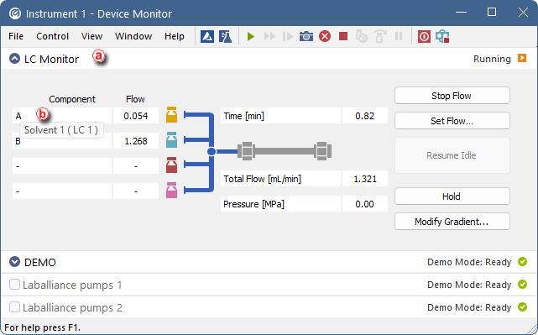Click the Time [min] label
538x335 pixels.
click(x=244, y=116)
